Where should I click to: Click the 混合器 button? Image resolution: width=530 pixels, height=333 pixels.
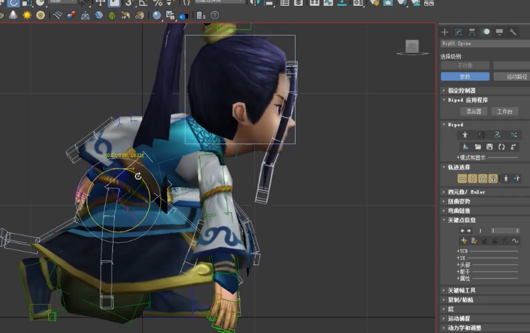pos(474,111)
